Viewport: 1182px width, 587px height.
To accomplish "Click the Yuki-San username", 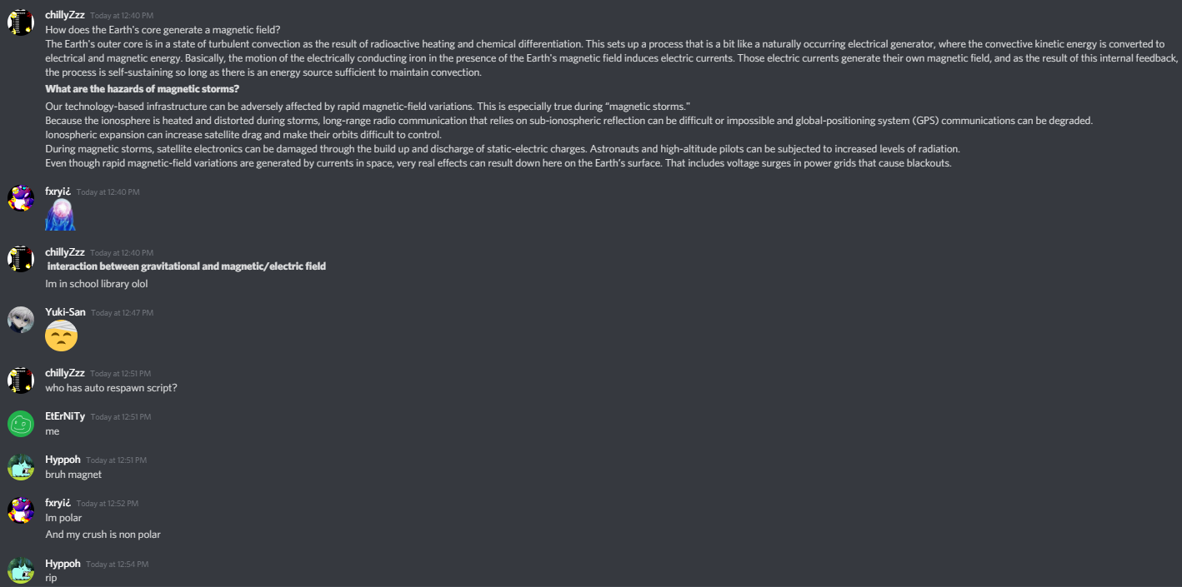I will point(65,312).
